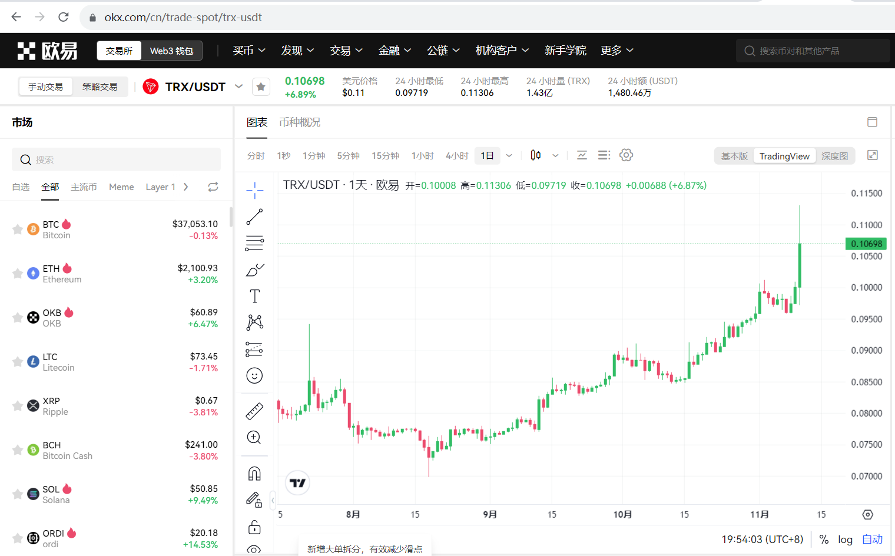Toggle log scale on chart

[x=845, y=540]
